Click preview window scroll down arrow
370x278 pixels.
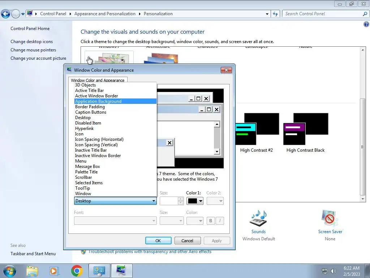tap(217, 152)
